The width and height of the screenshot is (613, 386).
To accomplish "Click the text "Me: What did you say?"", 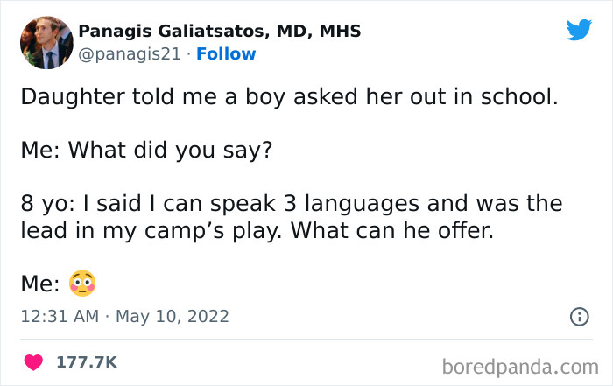I will click(147, 151).
